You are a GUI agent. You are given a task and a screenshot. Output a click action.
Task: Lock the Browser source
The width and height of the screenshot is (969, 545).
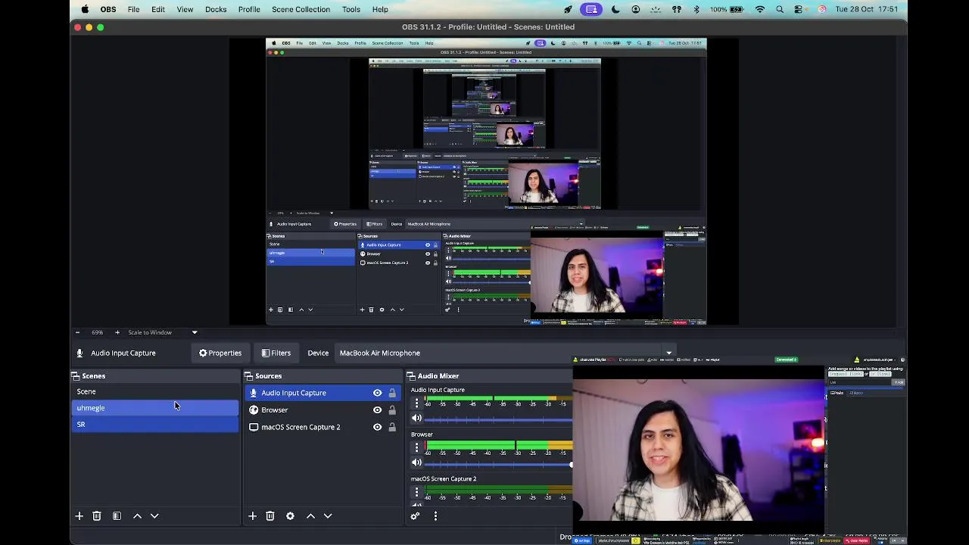392,410
